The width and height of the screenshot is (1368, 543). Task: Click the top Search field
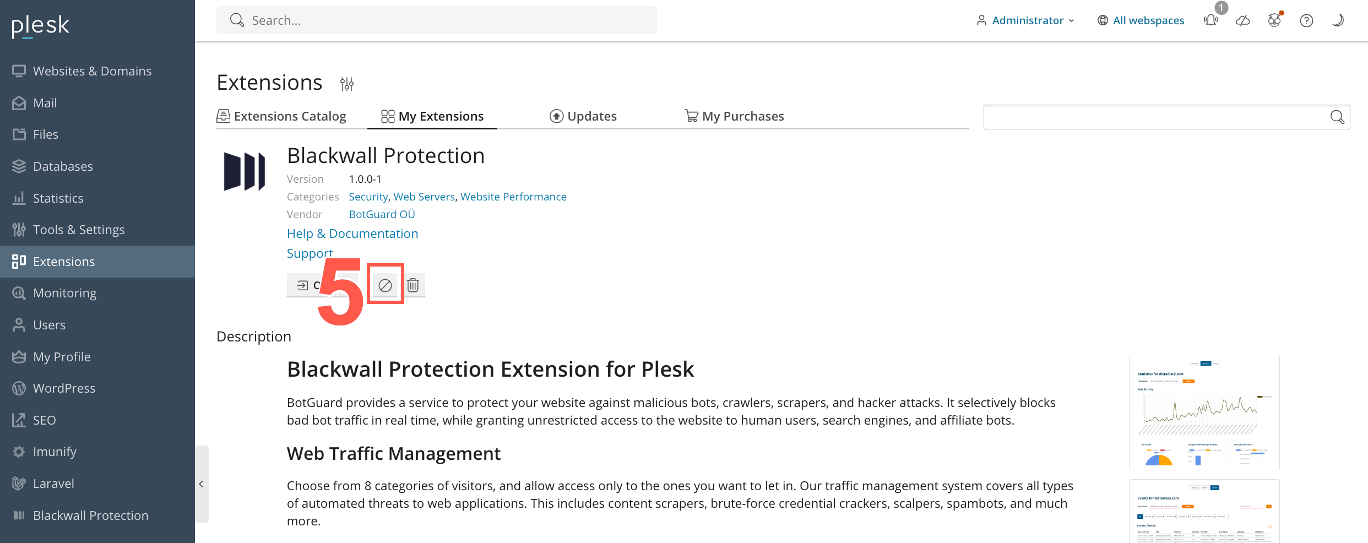436,20
